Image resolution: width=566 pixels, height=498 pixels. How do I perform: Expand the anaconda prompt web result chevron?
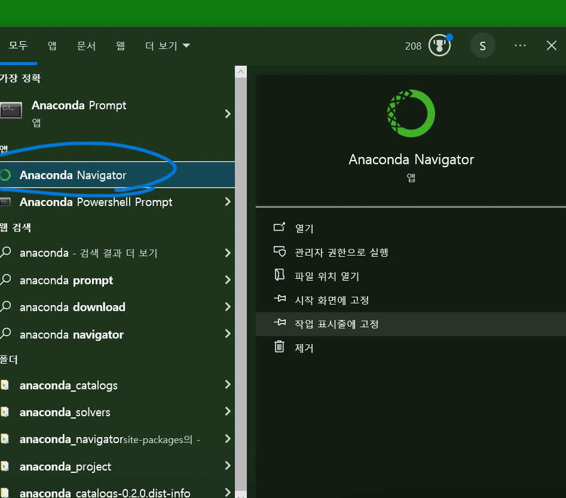227,280
